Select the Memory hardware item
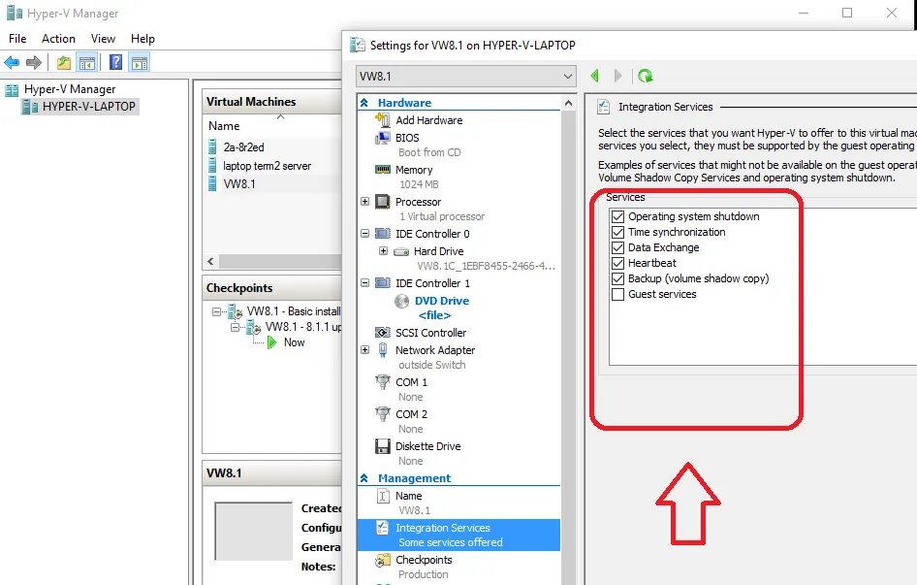917x585 pixels. click(414, 170)
